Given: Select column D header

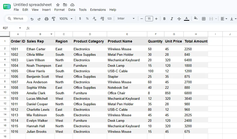Looking at the screenshot, I should click(90, 34).
